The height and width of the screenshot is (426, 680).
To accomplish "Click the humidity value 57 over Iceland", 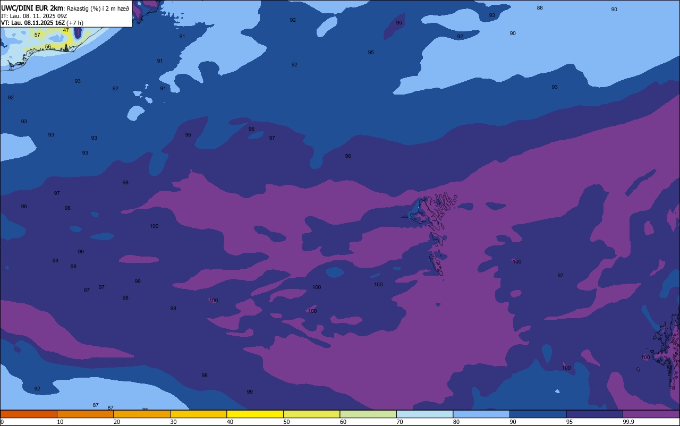I will [37, 35].
